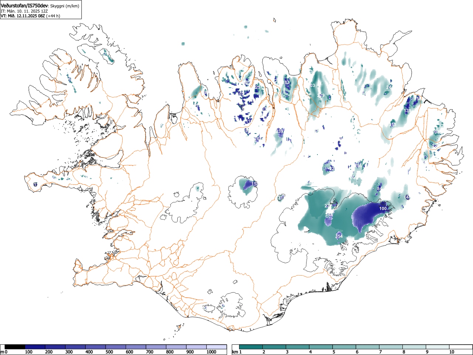This screenshot has height=355, width=473.
Task: Click the 7–8 km pale teal legend segment
Action: coord(391,347)
